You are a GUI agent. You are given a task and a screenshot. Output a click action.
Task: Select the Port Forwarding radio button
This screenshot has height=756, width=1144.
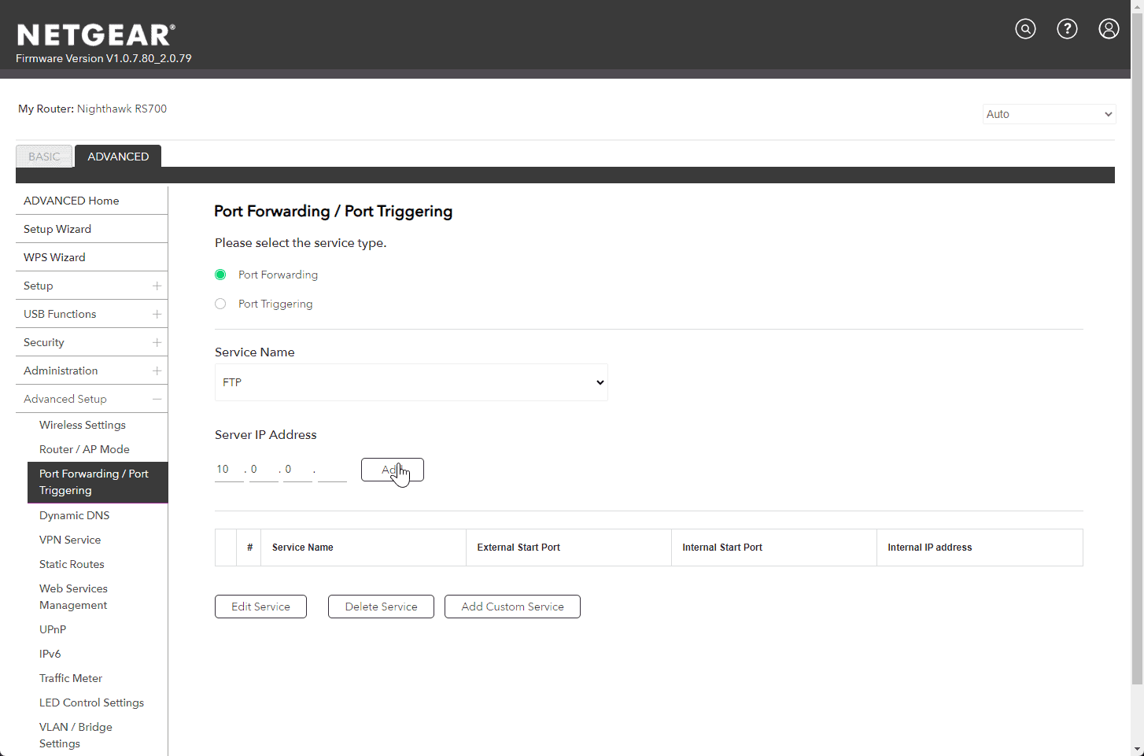point(220,275)
